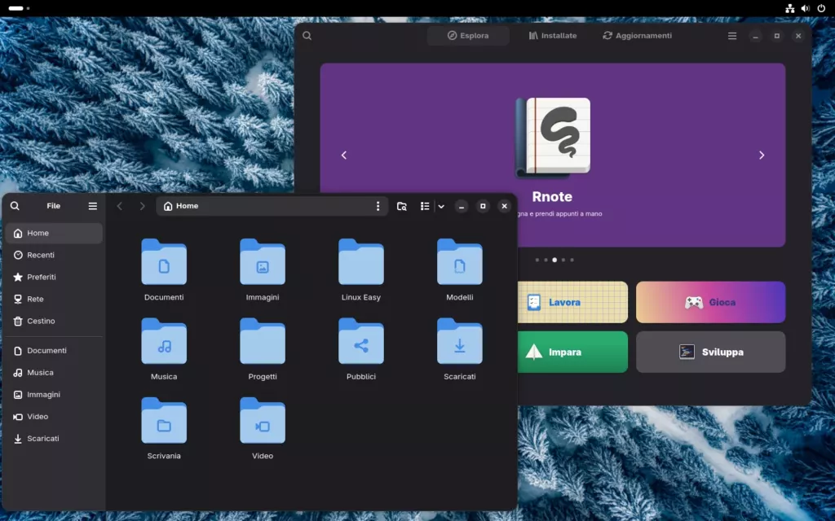Select the Scrivania folder icon
This screenshot has width=835, height=521.
coord(164,420)
